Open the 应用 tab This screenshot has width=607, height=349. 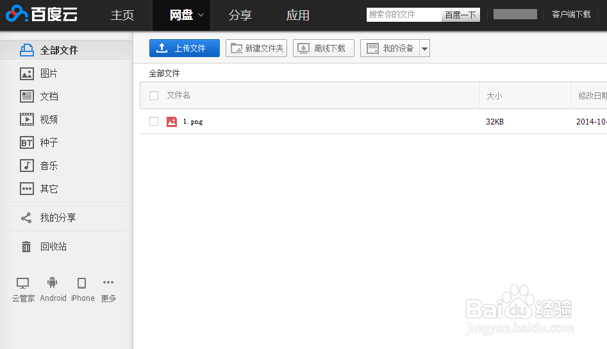pos(297,15)
